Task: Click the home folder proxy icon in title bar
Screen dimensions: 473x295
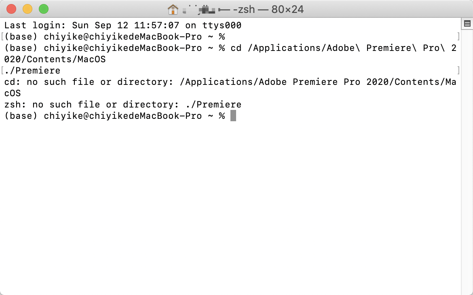Action: pyautogui.click(x=173, y=9)
